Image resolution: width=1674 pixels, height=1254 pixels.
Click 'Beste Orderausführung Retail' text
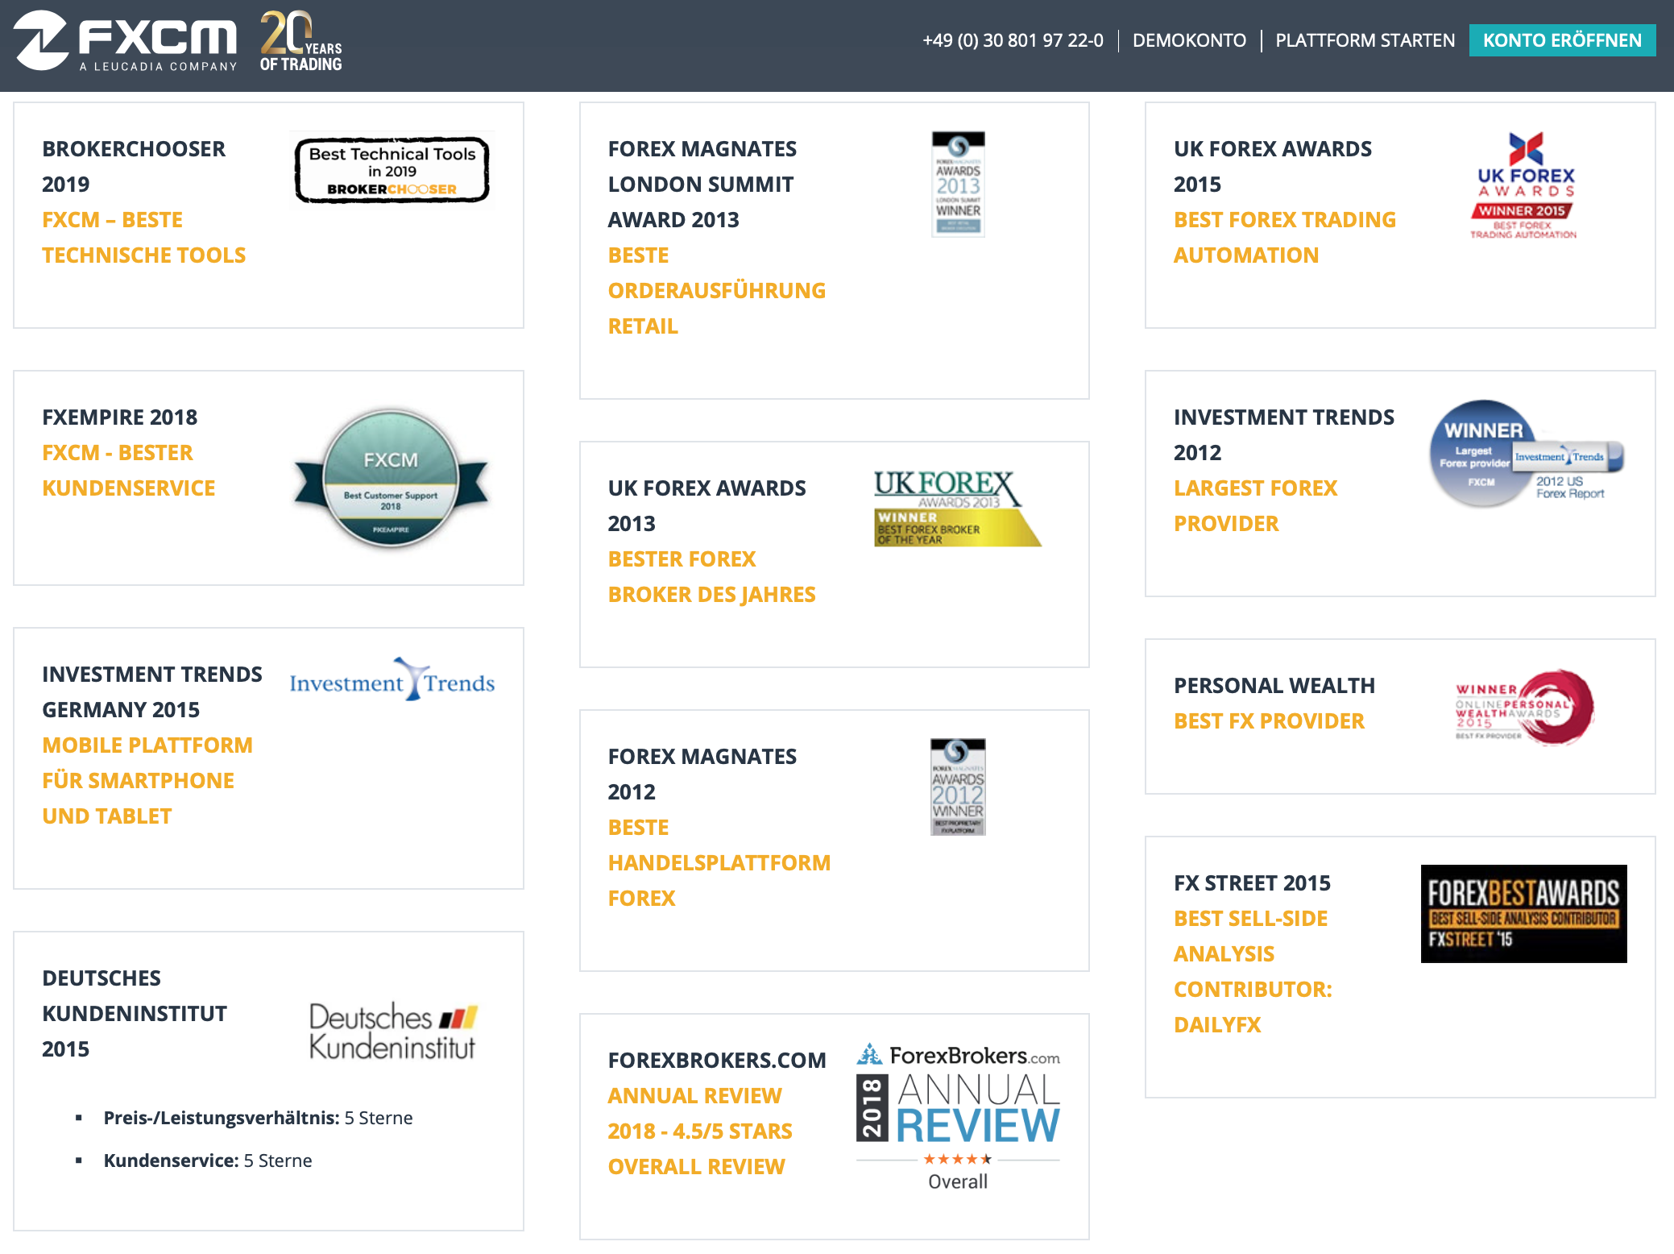point(717,291)
